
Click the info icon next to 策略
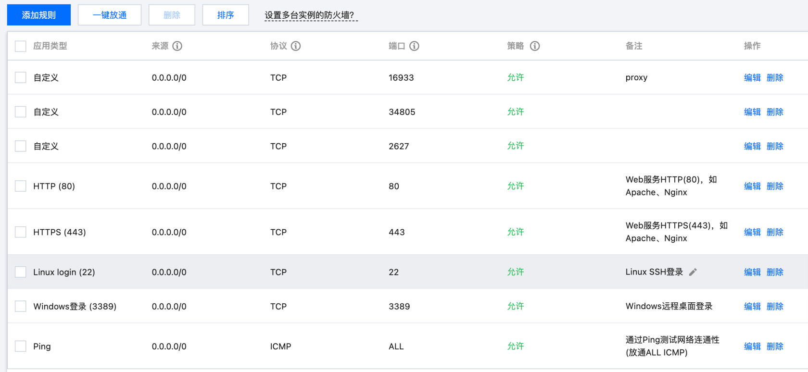pos(535,46)
